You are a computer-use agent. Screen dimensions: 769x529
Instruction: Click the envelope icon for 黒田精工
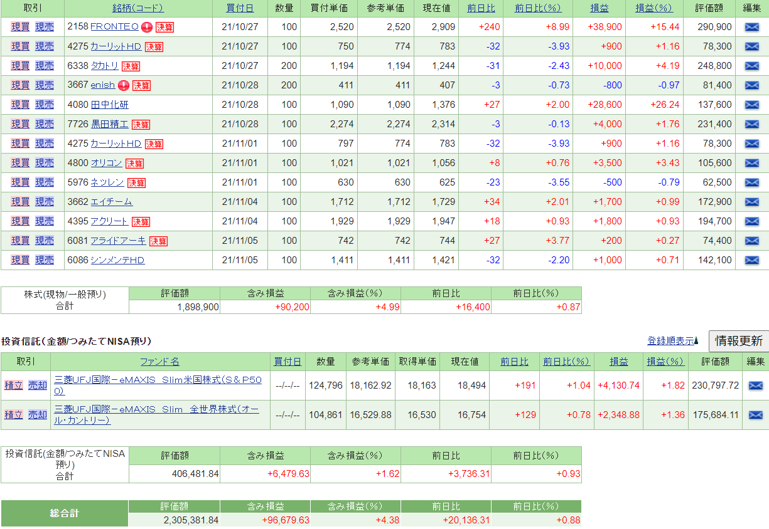[751, 124]
